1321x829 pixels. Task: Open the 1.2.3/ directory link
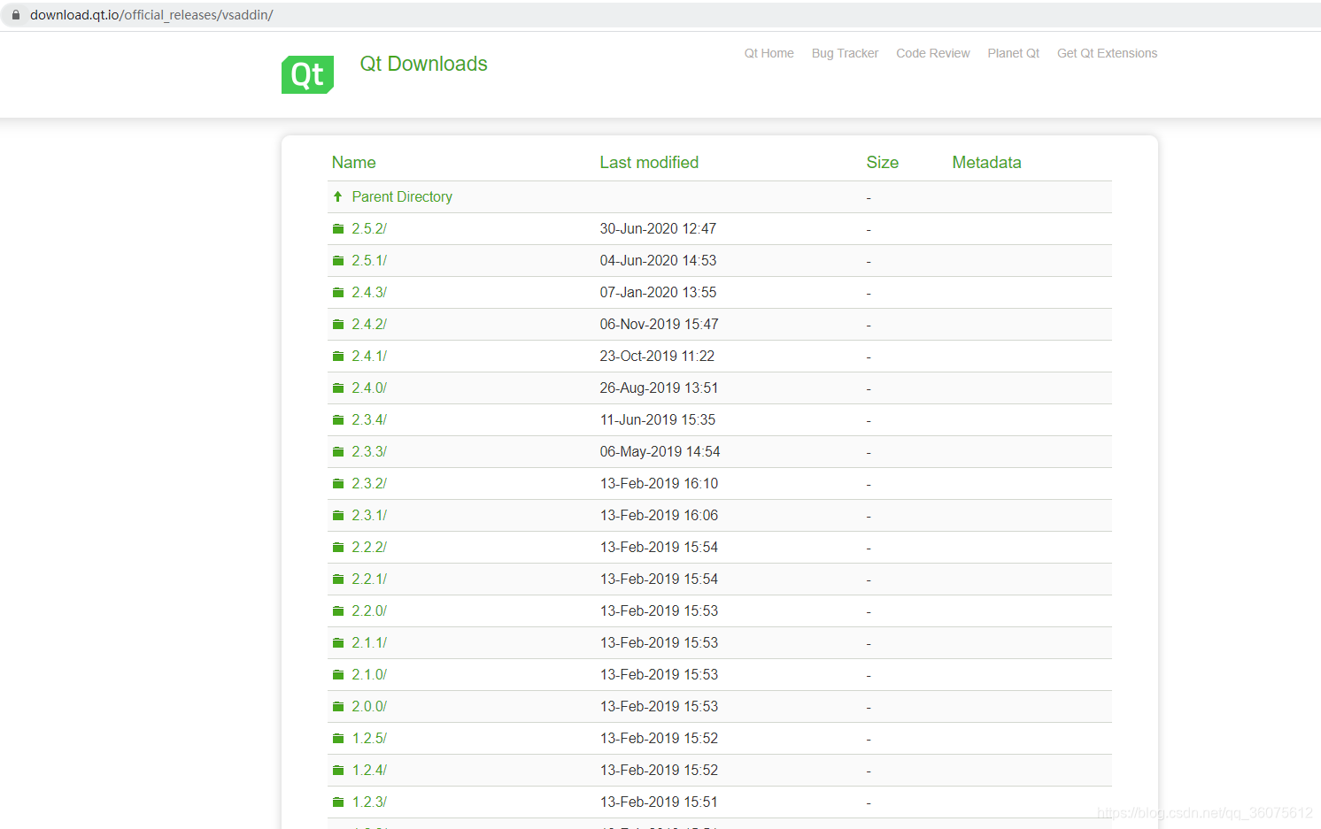click(369, 802)
